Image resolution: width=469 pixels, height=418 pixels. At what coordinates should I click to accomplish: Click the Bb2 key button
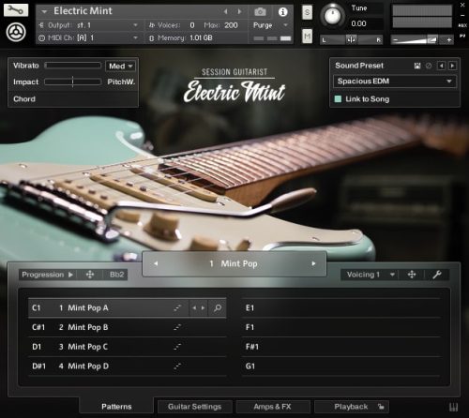click(116, 275)
